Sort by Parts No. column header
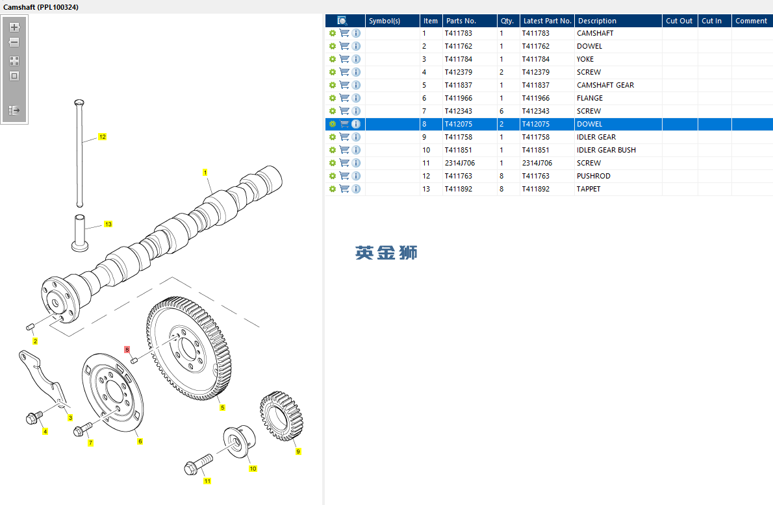 (x=469, y=21)
